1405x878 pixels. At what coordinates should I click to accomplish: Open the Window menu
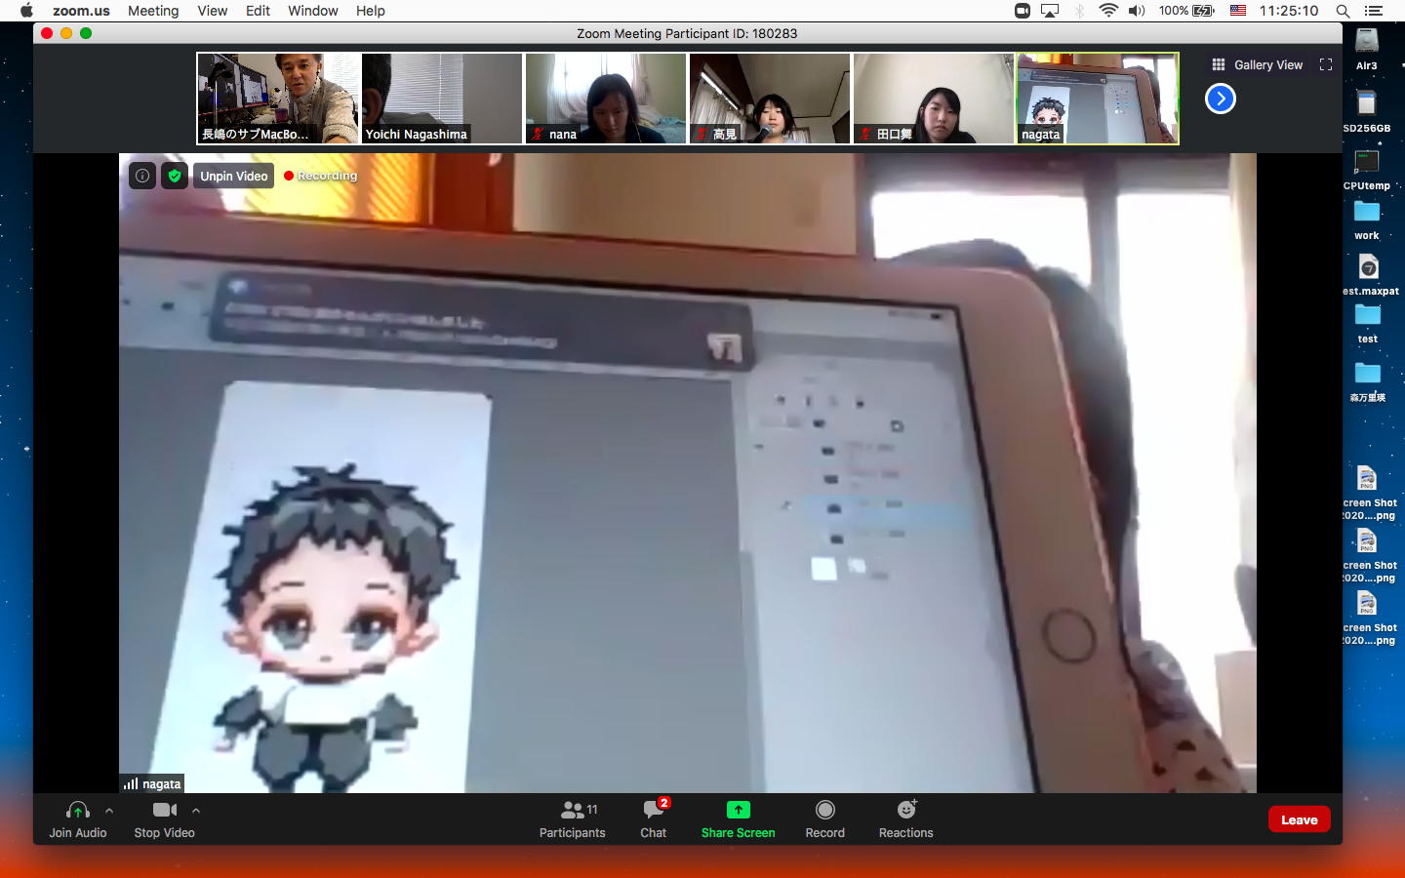click(312, 11)
